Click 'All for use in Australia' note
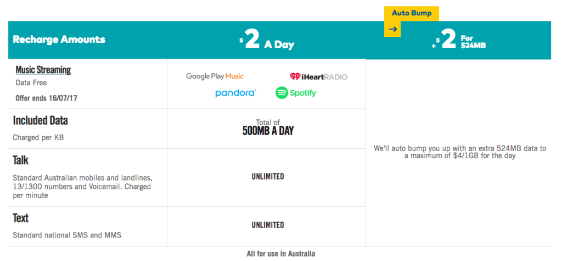This screenshot has height=261, width=562. coord(281,254)
